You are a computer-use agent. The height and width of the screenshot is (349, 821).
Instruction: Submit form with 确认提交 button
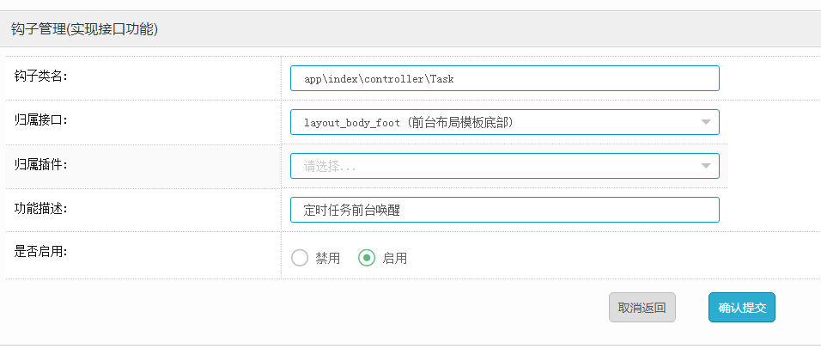click(x=742, y=308)
